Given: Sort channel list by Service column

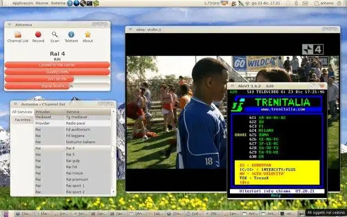Looking at the screenshot, I should (x=88, y=112).
